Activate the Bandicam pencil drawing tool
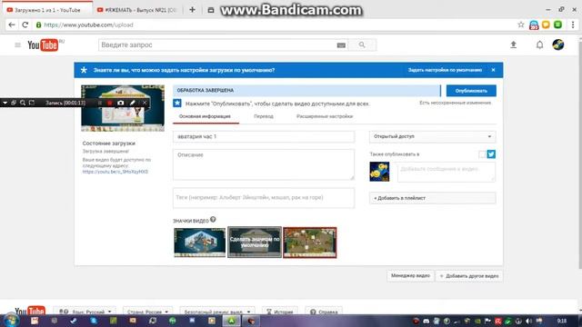This screenshot has height=327, width=582. pos(132,103)
